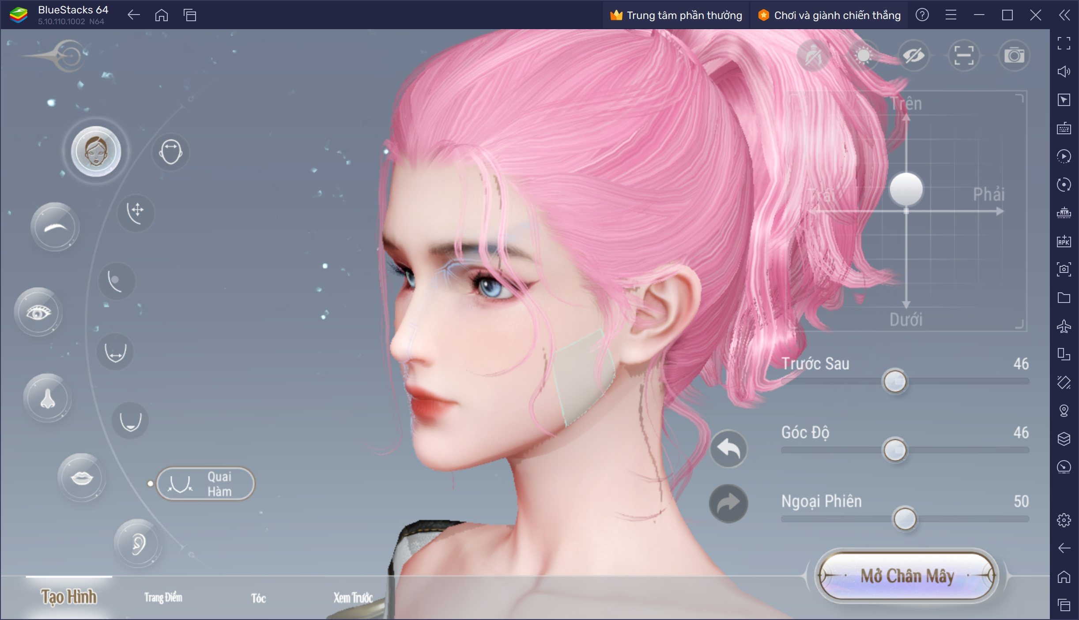Click the volume icon in sidebar
The height and width of the screenshot is (620, 1079).
click(x=1064, y=72)
